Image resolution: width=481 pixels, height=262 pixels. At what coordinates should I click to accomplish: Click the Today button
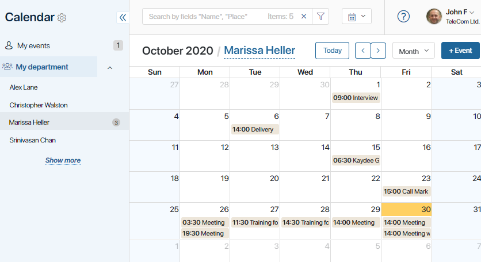click(332, 51)
